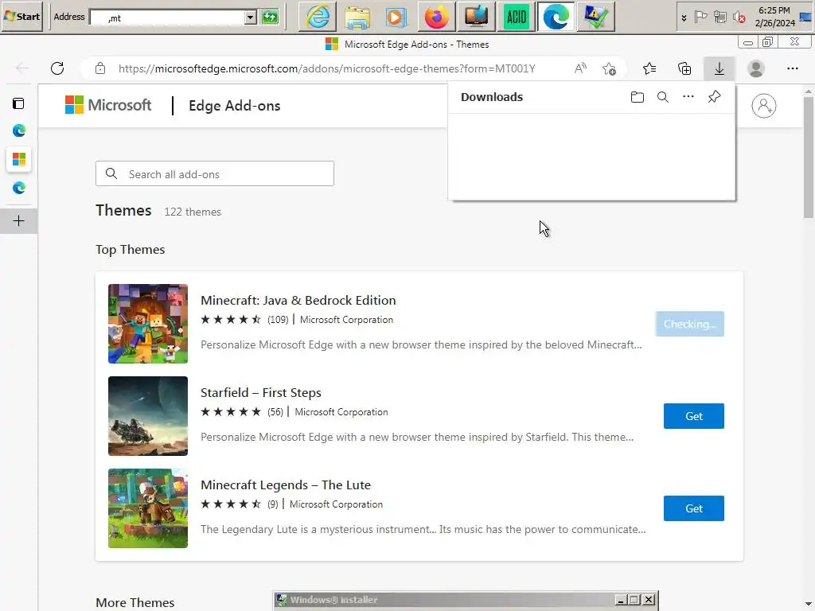This screenshot has width=815, height=611.
Task: Open tab actions menu in sidebar
Action: [18, 103]
